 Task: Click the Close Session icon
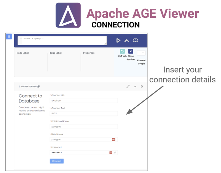point(131,51)
